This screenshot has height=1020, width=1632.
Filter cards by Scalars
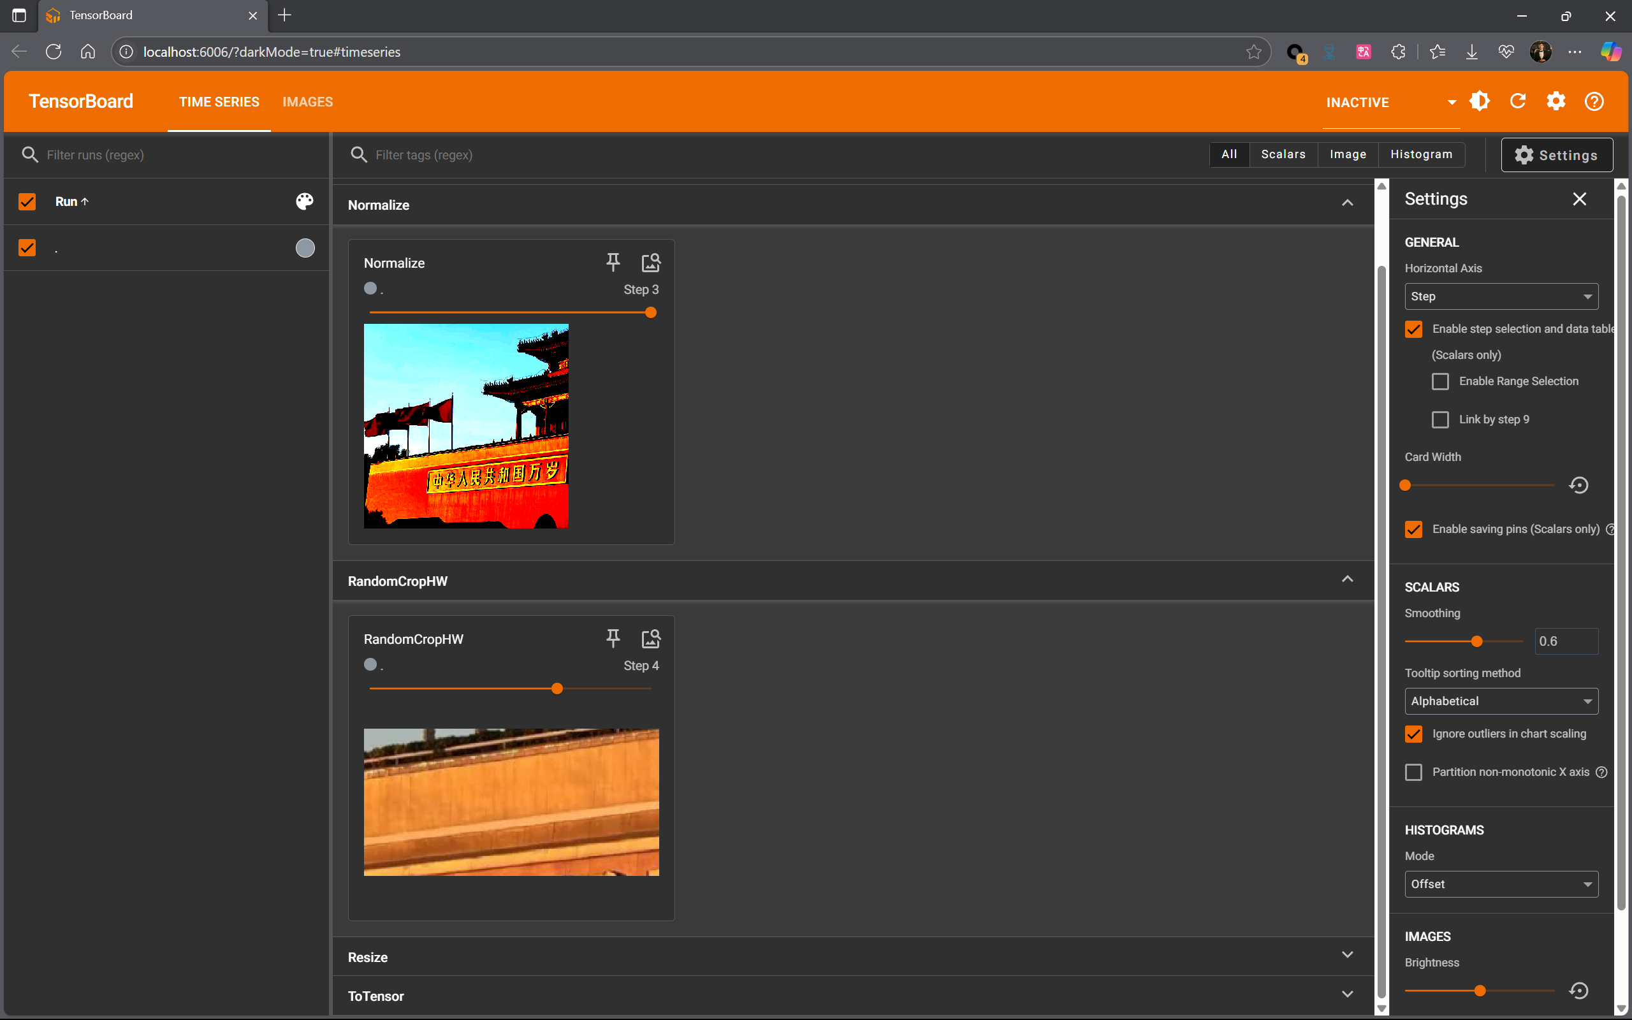coord(1283,154)
